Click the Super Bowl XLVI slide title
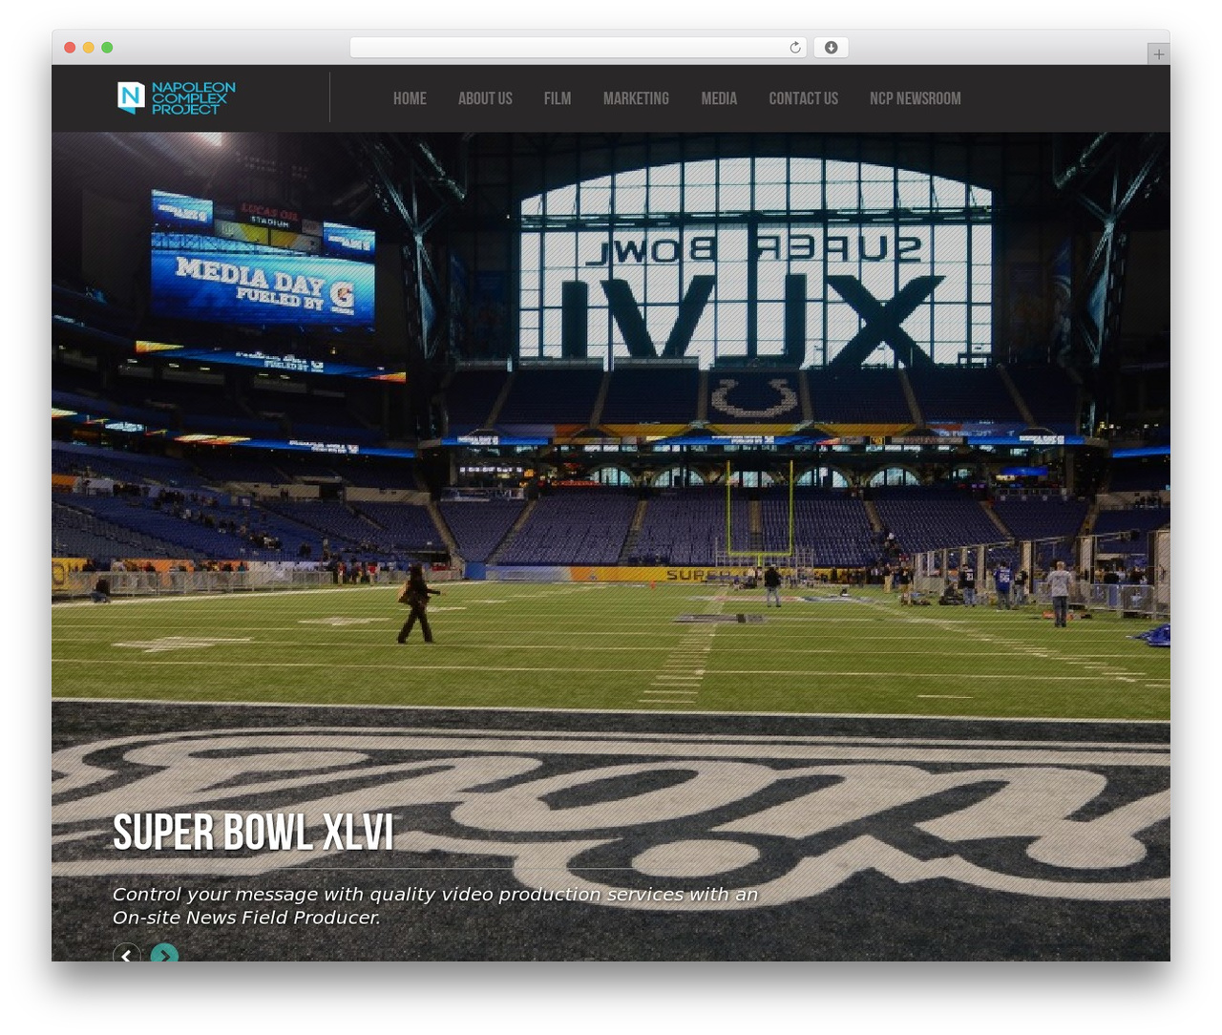This screenshot has height=1035, width=1222. [253, 833]
